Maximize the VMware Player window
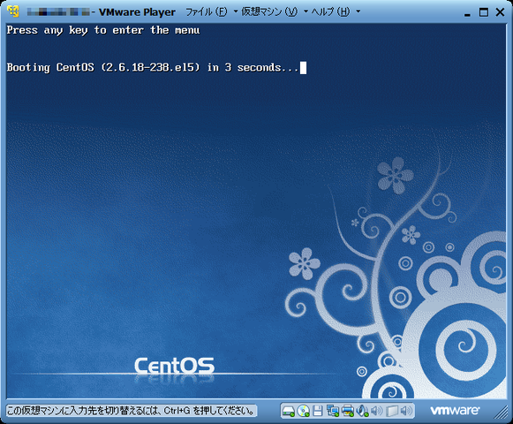Viewport: 513px width, 424px height. (x=484, y=12)
